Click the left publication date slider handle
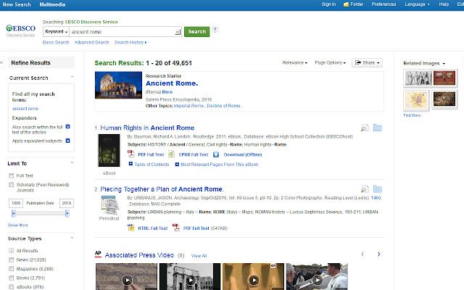 click(x=13, y=213)
